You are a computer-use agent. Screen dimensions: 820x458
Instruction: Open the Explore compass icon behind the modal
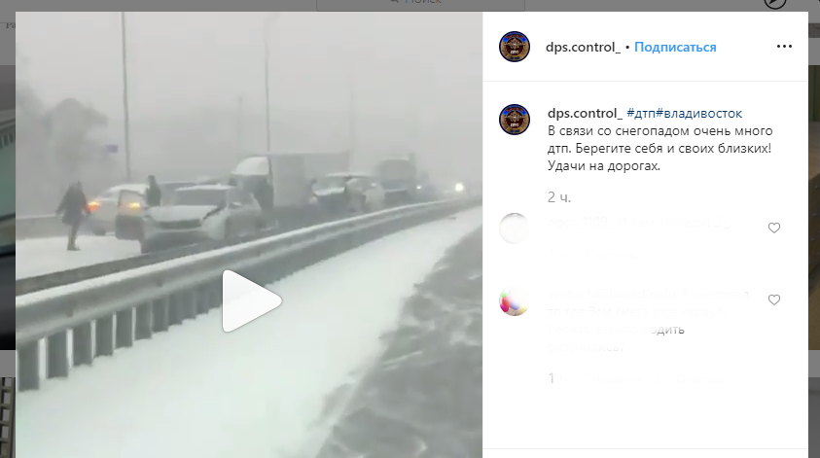(x=775, y=3)
